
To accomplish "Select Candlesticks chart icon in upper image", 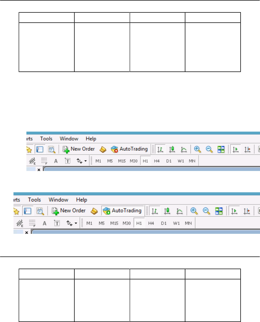I will (172, 149).
